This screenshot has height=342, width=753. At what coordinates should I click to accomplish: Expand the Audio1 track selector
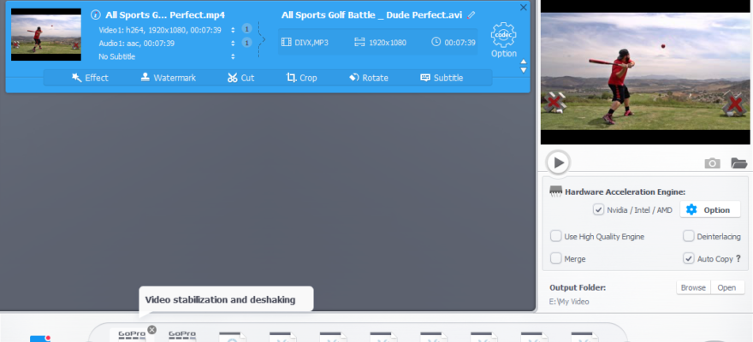tap(233, 43)
